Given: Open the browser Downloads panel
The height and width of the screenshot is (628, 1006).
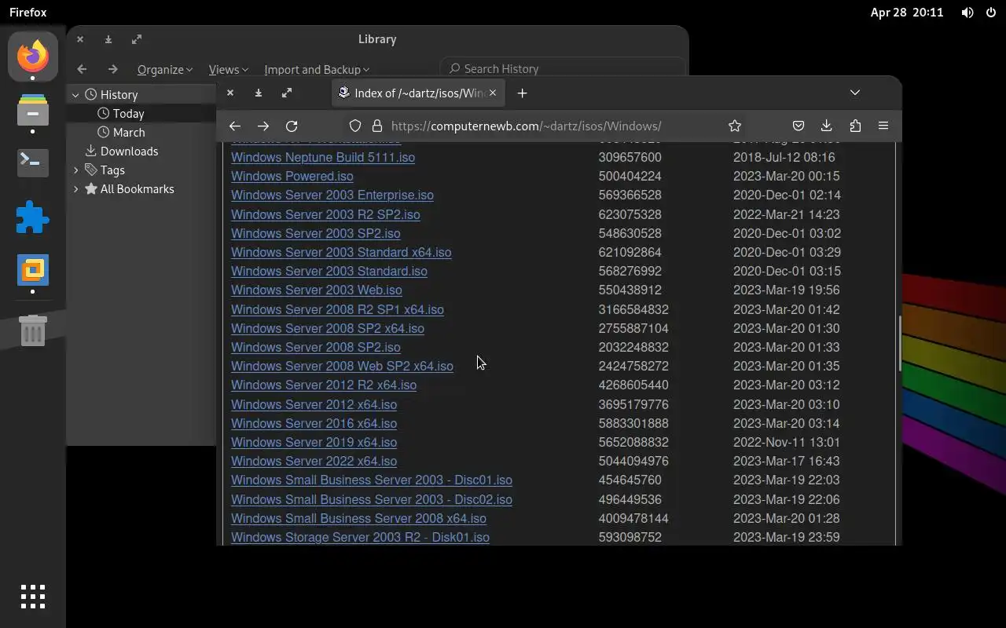Looking at the screenshot, I should click(826, 126).
